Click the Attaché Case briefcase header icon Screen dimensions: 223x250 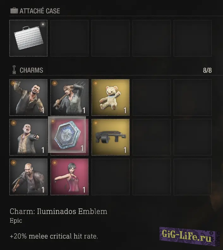[14, 10]
